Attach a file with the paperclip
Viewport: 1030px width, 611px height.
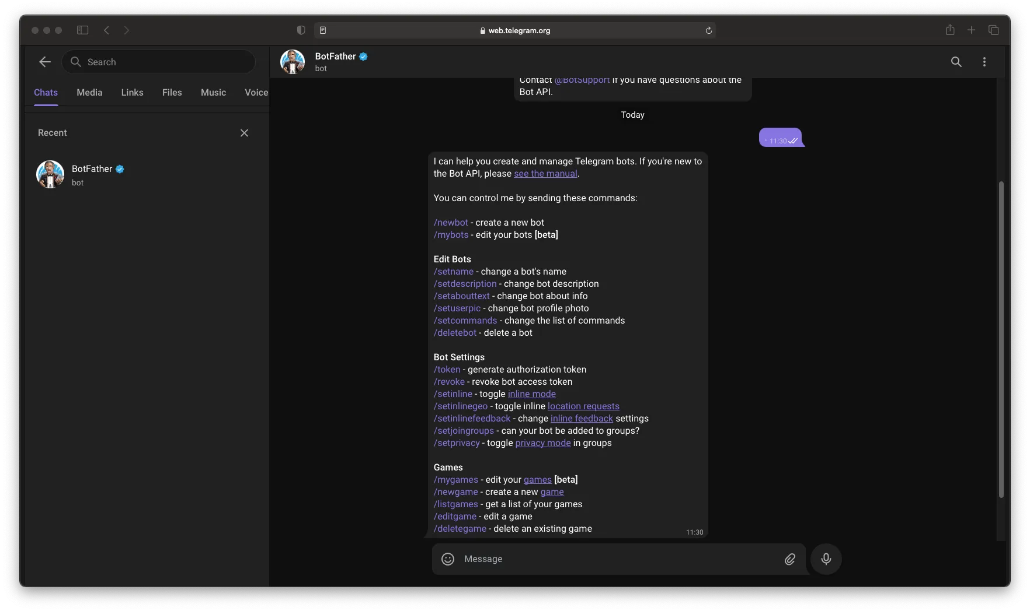789,559
